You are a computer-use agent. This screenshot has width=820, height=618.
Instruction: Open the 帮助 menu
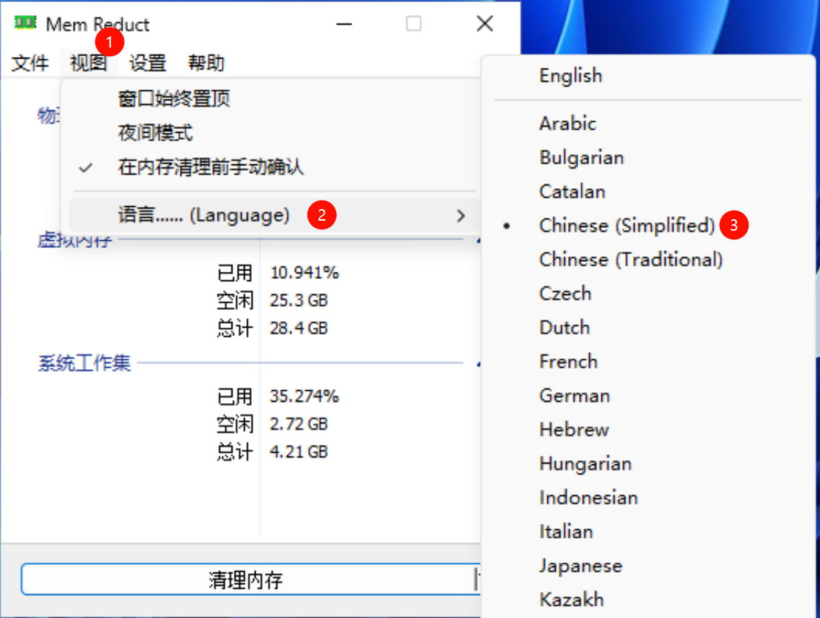tap(206, 63)
